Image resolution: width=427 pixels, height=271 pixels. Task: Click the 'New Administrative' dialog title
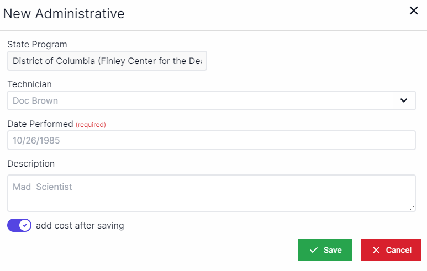tap(64, 14)
